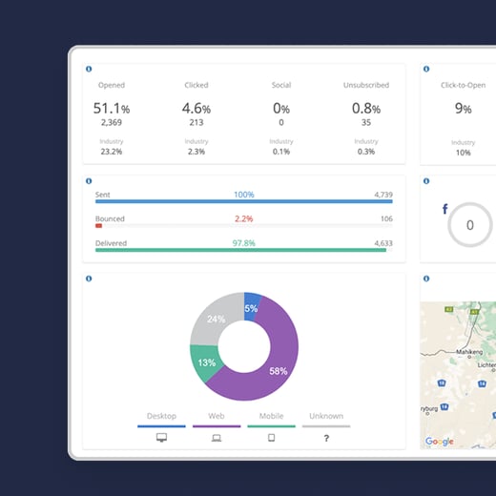Click the Clicked heading

tap(196, 85)
